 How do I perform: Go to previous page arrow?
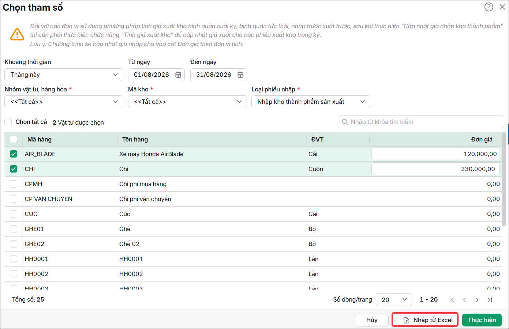464,300
